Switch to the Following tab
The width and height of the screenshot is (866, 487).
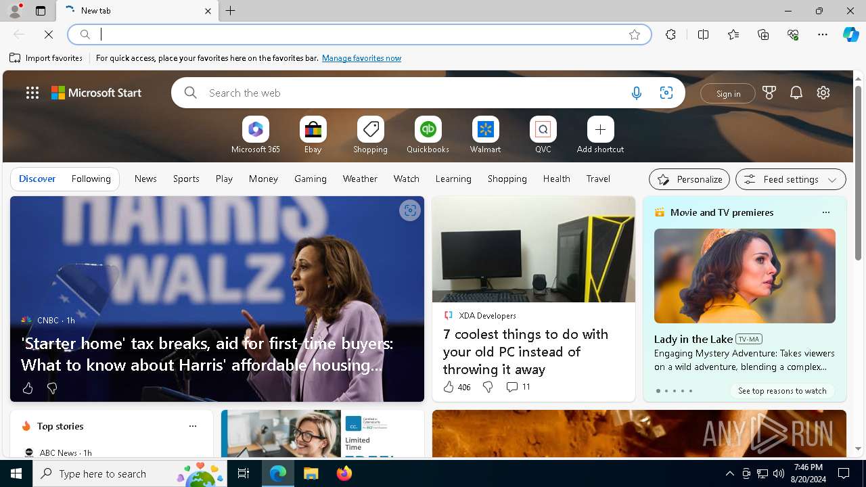[91, 179]
